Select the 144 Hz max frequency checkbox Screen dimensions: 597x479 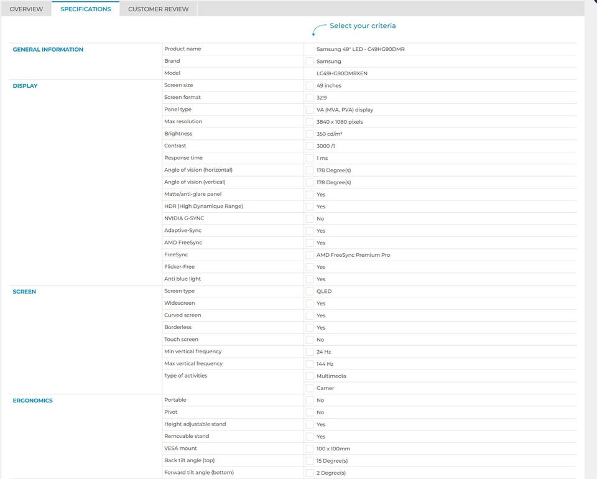click(x=310, y=364)
